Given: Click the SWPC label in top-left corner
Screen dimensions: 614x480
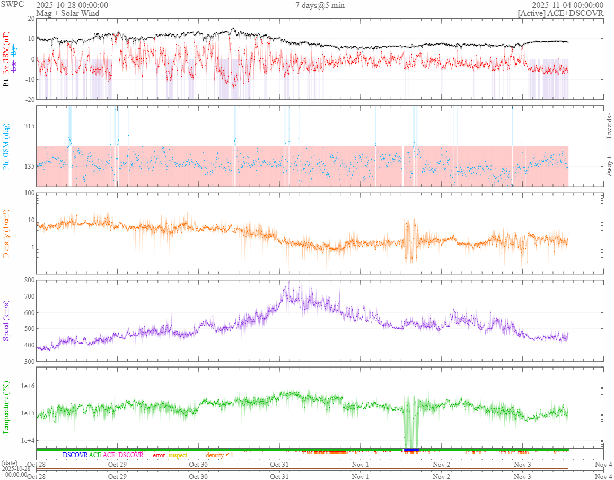Looking at the screenshot, I should (12, 4).
